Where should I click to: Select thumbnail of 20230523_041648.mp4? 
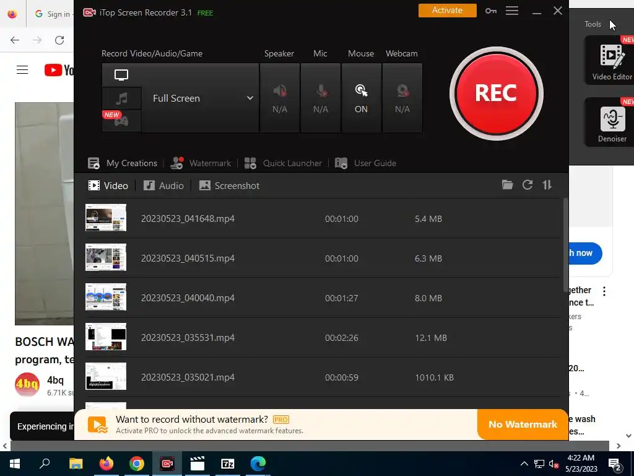click(x=105, y=218)
